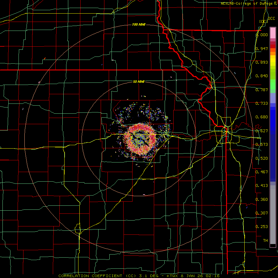Click the radar echo ring at center

tap(140, 139)
